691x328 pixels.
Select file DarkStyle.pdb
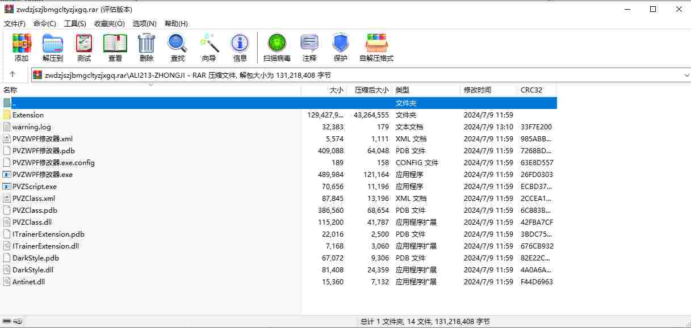(36, 258)
